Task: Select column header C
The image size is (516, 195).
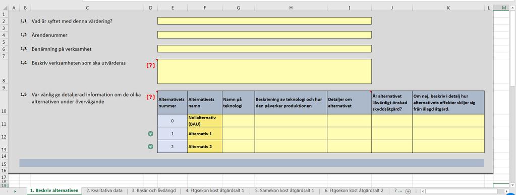Action: [87, 8]
